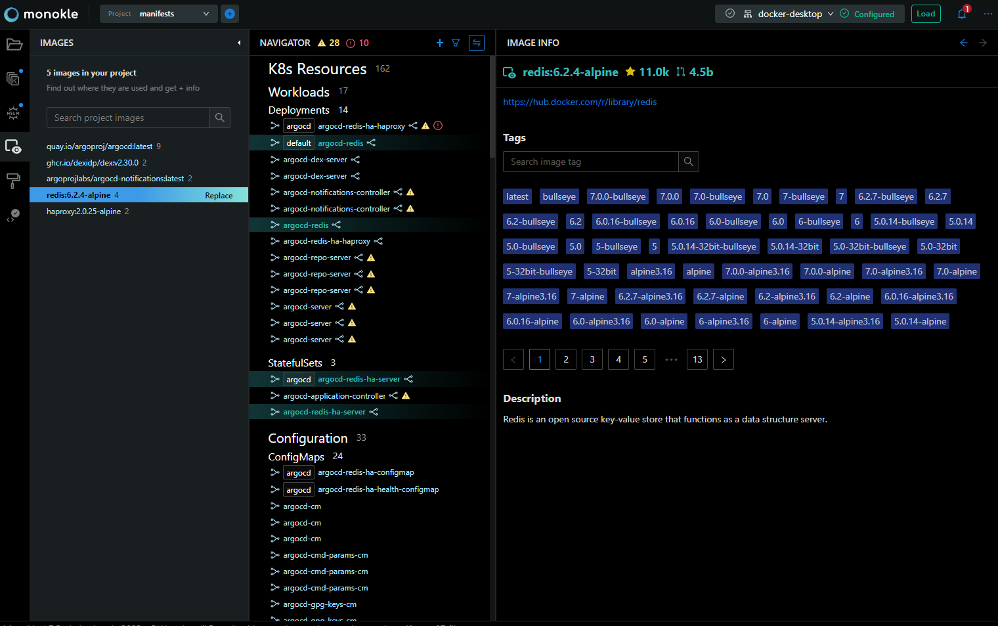Viewport: 998px width, 626px height.
Task: Add a new resource plus icon
Action: coord(440,43)
